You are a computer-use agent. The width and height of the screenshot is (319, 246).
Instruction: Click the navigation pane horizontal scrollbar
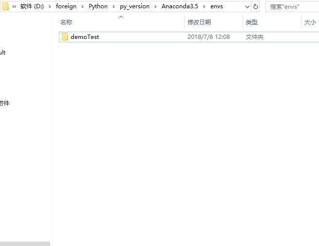pyautogui.click(x=25, y=244)
